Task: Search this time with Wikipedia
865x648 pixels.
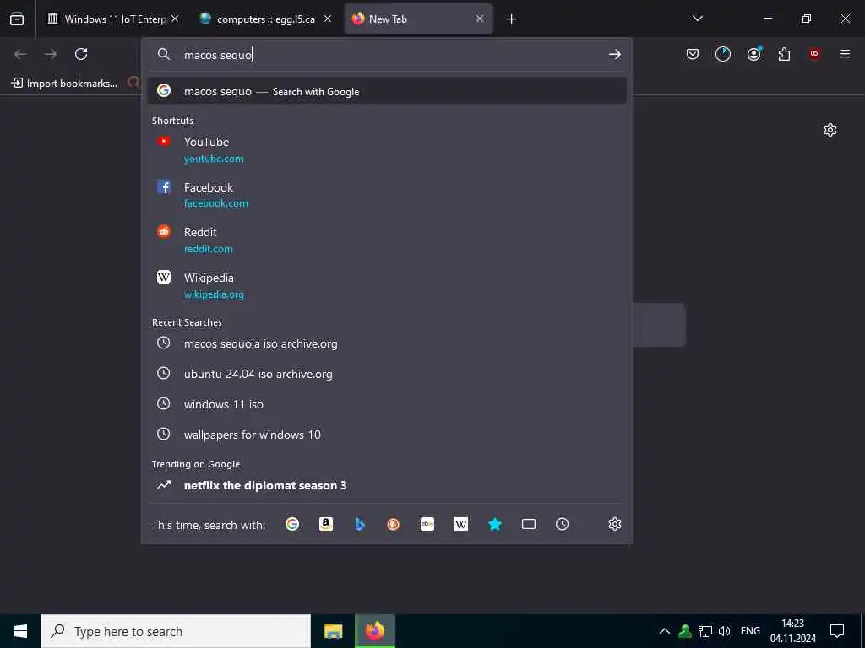Action: click(461, 524)
